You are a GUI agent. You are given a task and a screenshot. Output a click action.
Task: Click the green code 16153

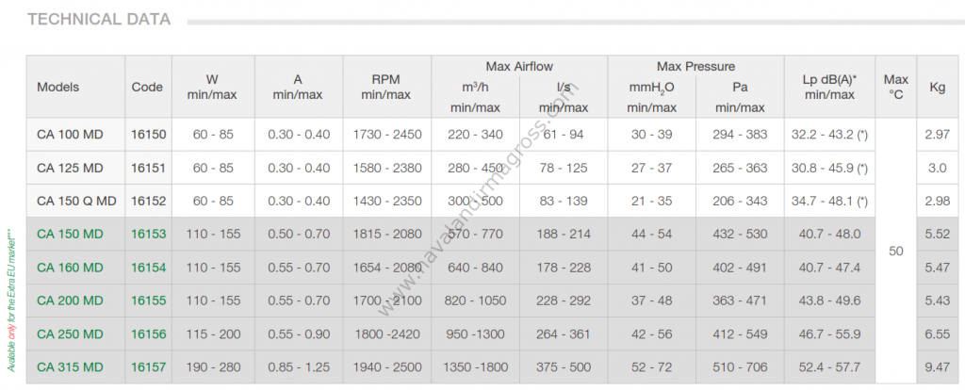(148, 234)
